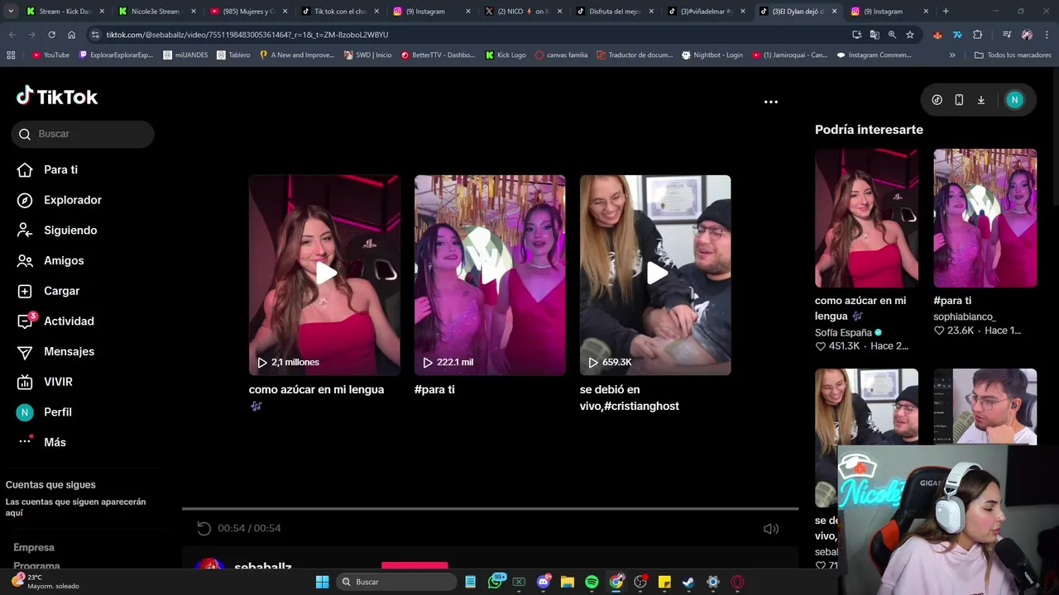
Task: Play the 2,1 millones video thumbnail
Action: pos(324,275)
